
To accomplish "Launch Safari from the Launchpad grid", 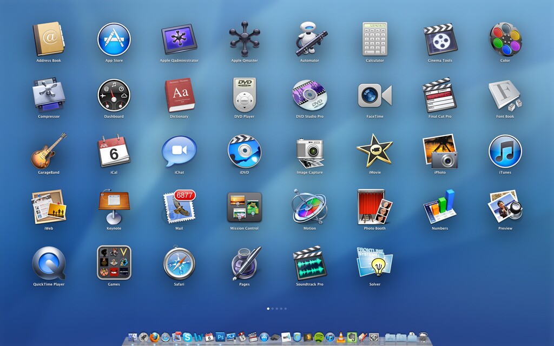I will pos(179,263).
